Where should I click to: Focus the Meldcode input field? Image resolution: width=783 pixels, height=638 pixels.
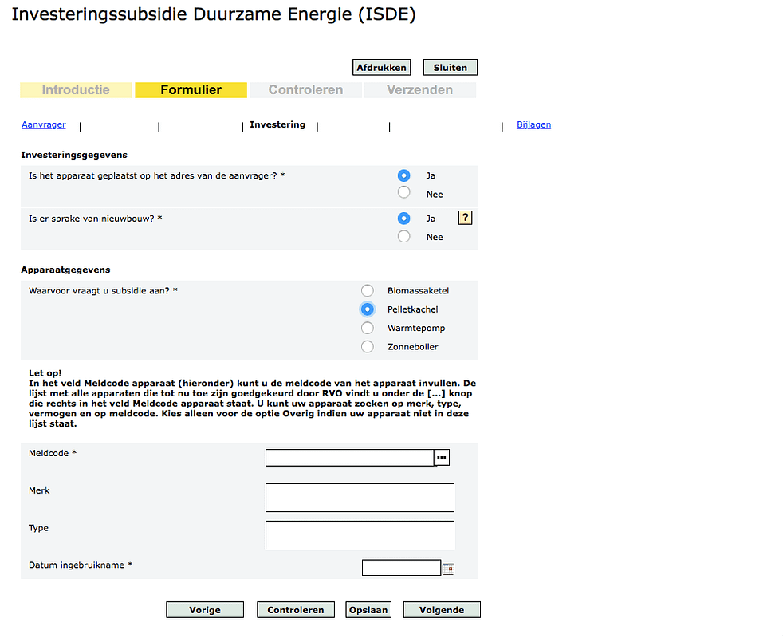pyautogui.click(x=349, y=458)
